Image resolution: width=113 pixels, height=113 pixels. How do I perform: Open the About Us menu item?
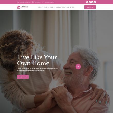click(46, 7)
